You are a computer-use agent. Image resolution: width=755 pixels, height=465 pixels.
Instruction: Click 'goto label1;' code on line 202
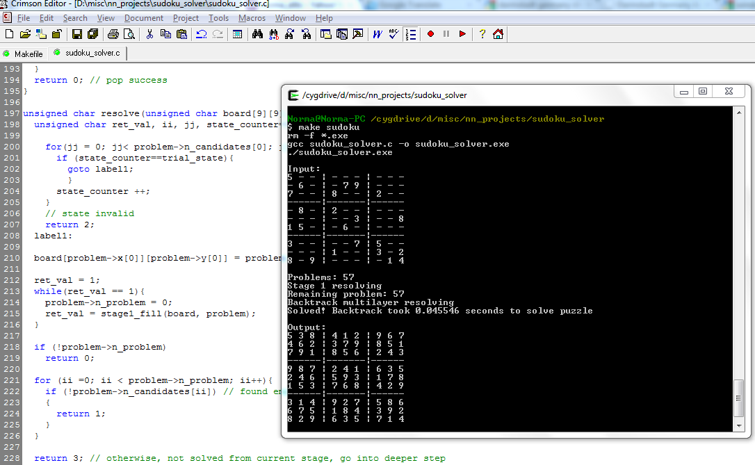100,169
